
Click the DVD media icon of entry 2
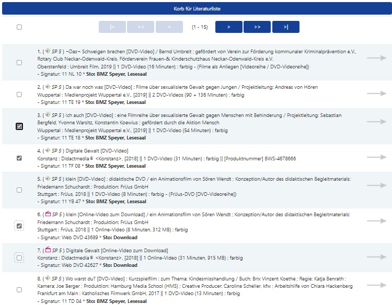tap(48, 86)
